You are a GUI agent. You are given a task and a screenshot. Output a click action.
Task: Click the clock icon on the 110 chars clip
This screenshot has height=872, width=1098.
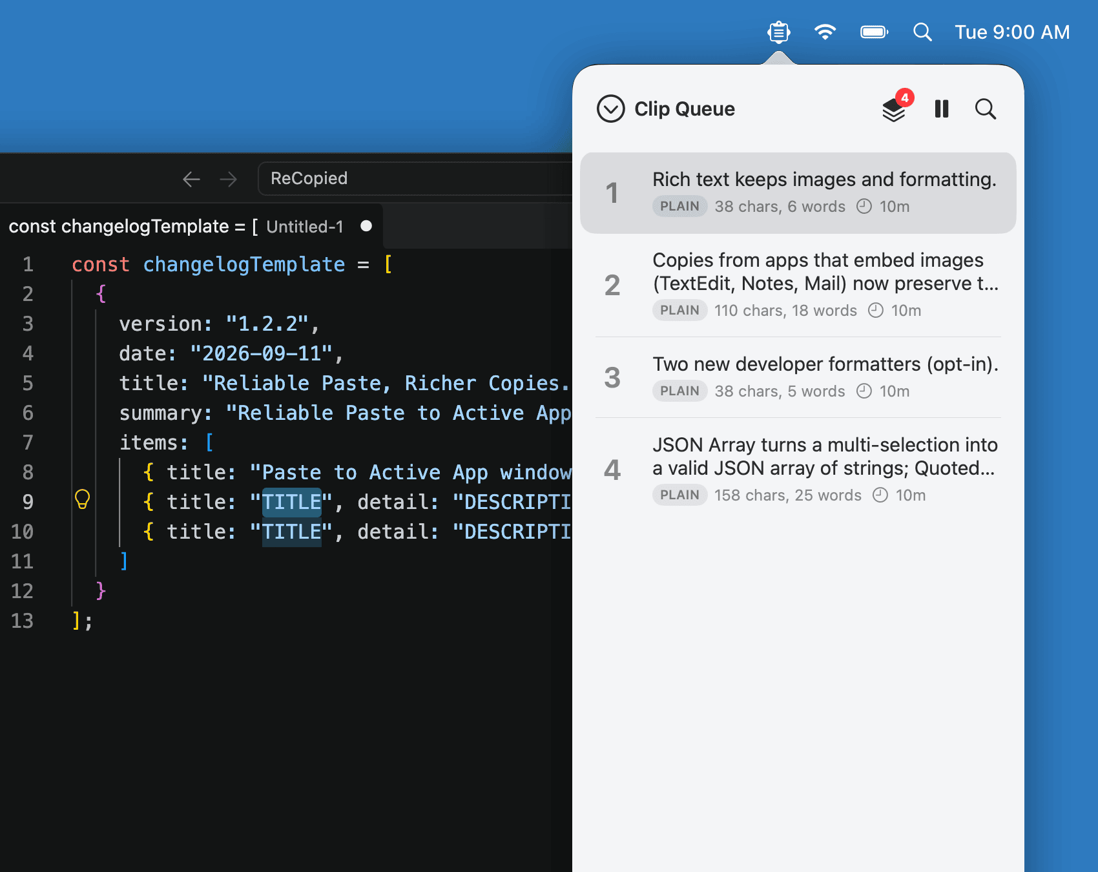point(876,311)
